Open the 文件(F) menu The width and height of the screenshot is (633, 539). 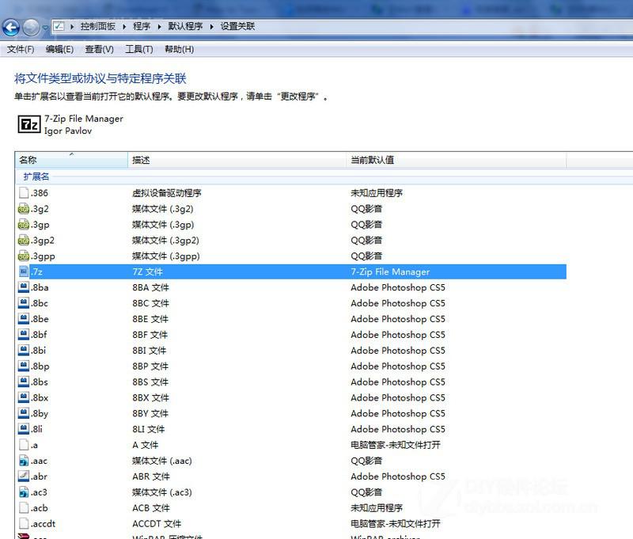pos(21,49)
